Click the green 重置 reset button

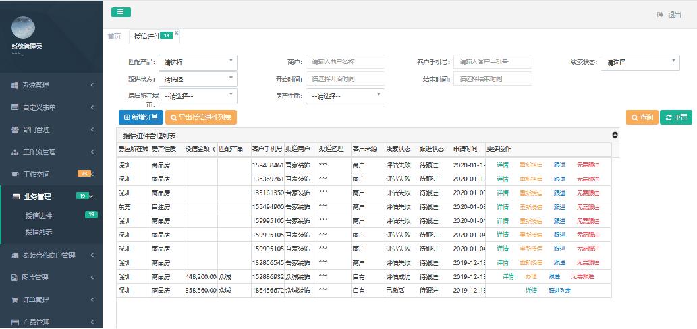pos(675,117)
